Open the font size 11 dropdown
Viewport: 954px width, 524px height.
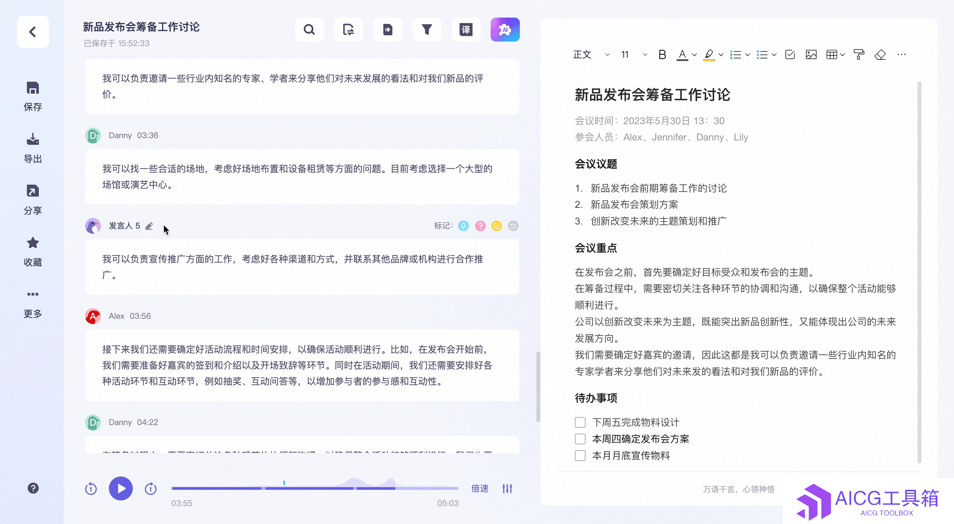coord(634,55)
